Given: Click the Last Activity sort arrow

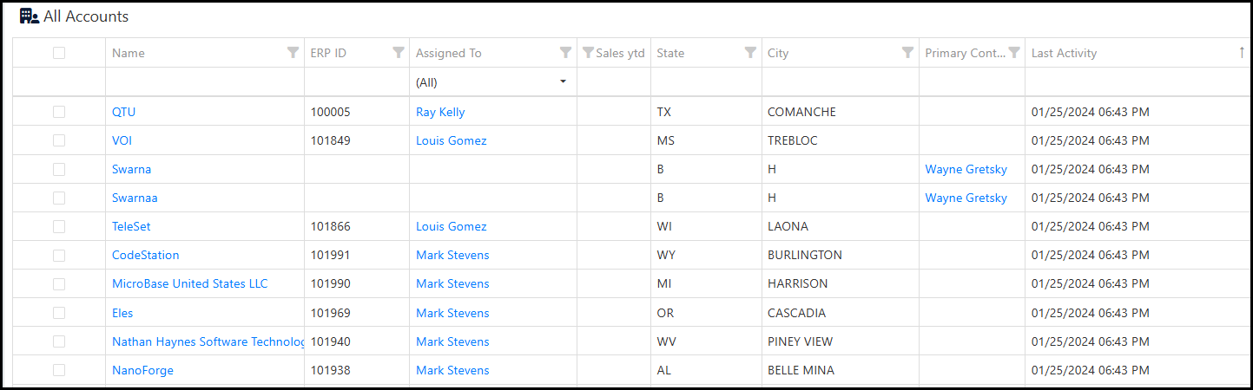Looking at the screenshot, I should click(x=1242, y=53).
